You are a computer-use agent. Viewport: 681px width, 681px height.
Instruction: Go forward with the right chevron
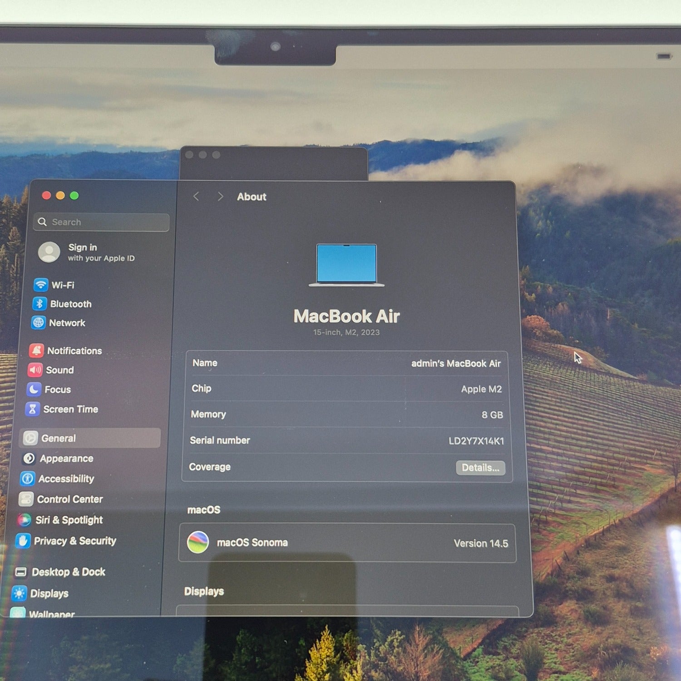pos(220,196)
